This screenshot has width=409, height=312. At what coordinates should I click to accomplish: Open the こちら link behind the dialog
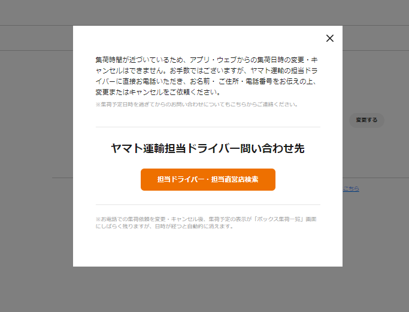(351, 189)
